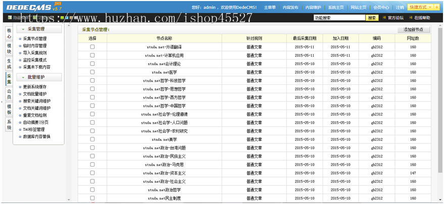This screenshot has width=444, height=204.
Task: Select checkbox for studa.net哲学-西方哲学
Action: point(92,97)
